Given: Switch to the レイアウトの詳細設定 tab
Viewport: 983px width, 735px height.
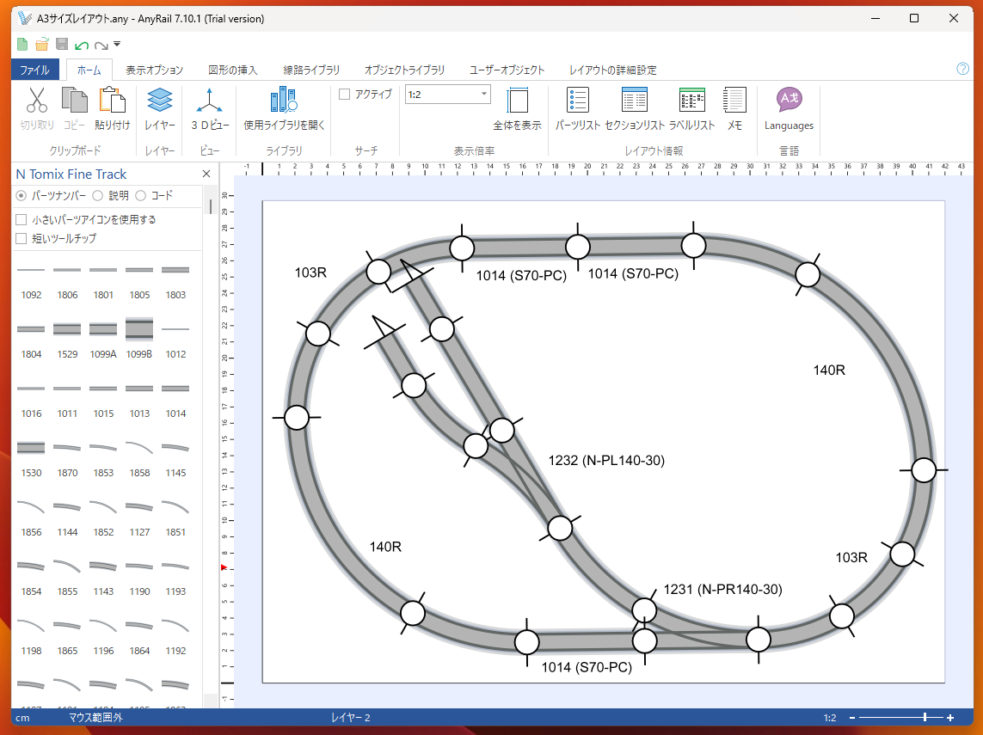Looking at the screenshot, I should click(612, 70).
